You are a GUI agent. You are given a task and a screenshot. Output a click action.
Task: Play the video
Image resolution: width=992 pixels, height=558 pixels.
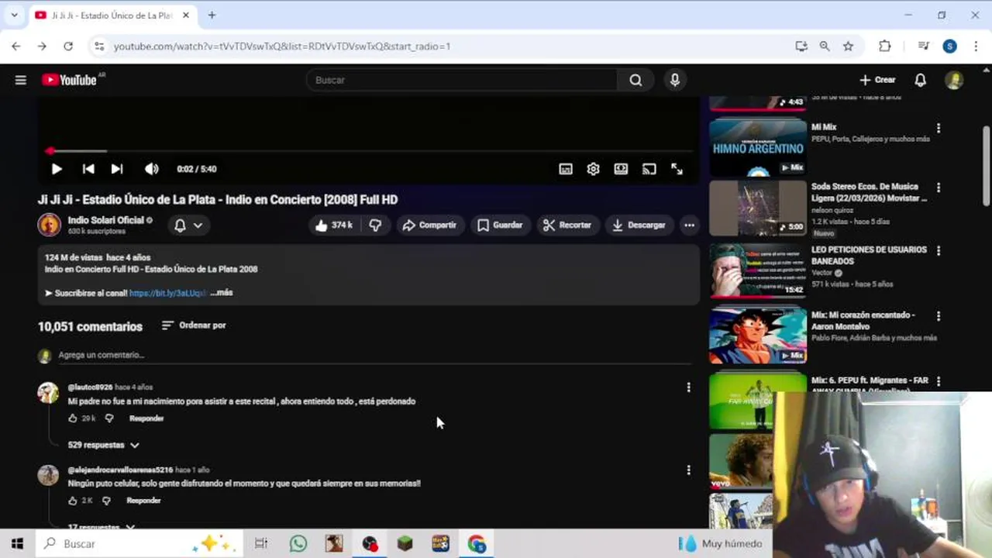point(57,169)
